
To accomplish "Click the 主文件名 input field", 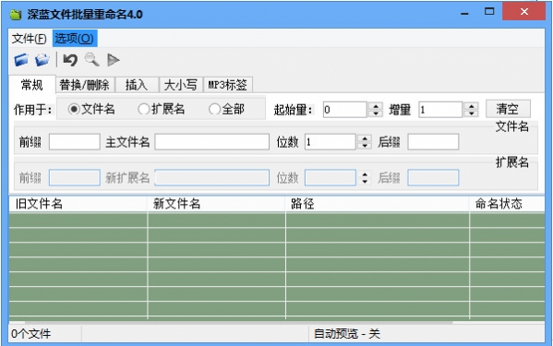I will (x=212, y=142).
